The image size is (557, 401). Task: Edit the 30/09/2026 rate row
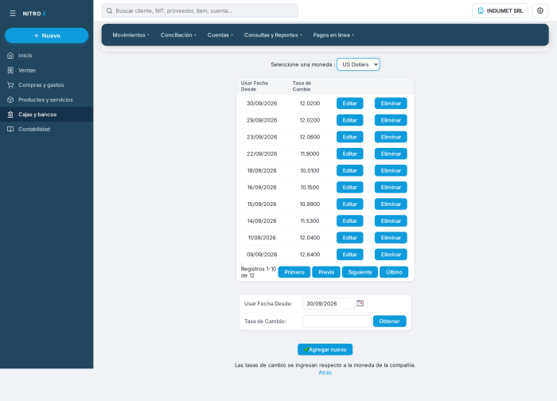(350, 103)
